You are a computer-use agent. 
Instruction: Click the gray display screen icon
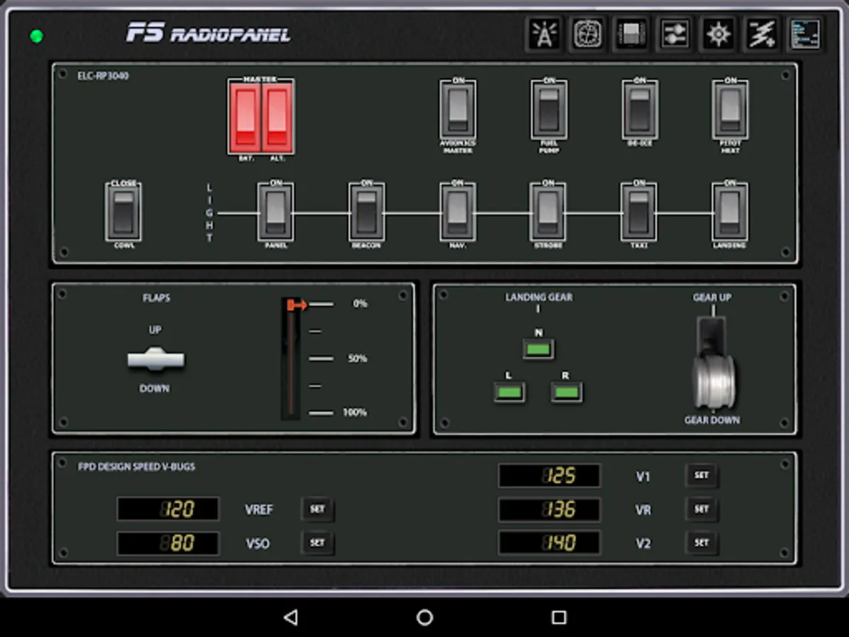click(x=631, y=34)
